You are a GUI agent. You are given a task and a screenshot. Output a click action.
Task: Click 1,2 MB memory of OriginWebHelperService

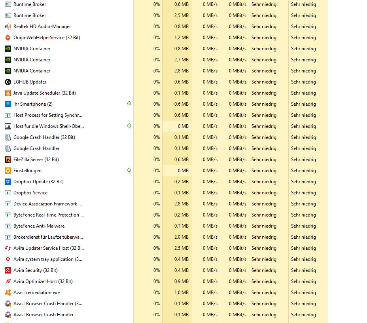click(x=182, y=38)
